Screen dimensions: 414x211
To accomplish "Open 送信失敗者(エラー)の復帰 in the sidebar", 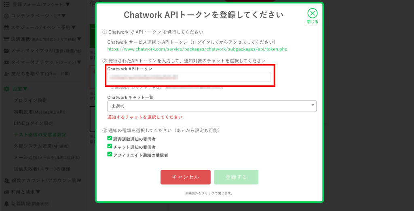I will point(42,169).
